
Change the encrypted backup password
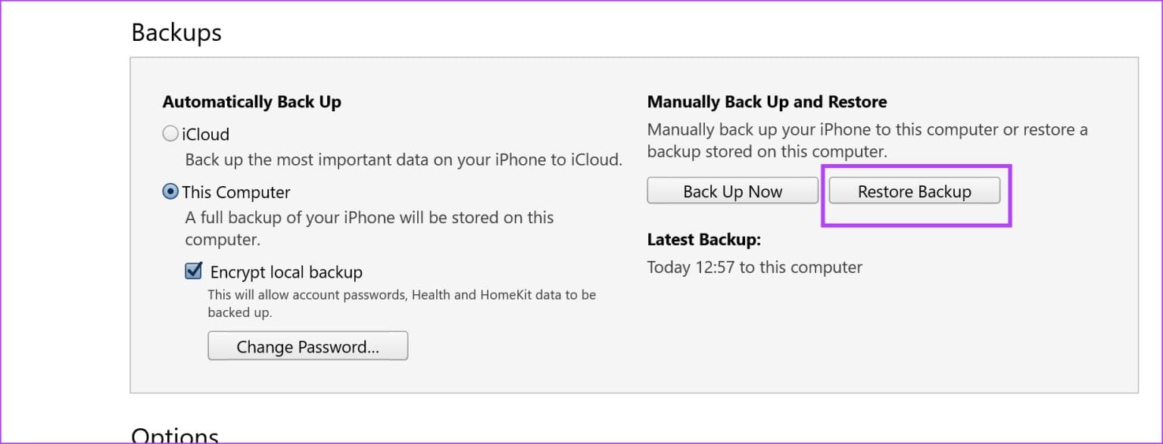coord(307,346)
